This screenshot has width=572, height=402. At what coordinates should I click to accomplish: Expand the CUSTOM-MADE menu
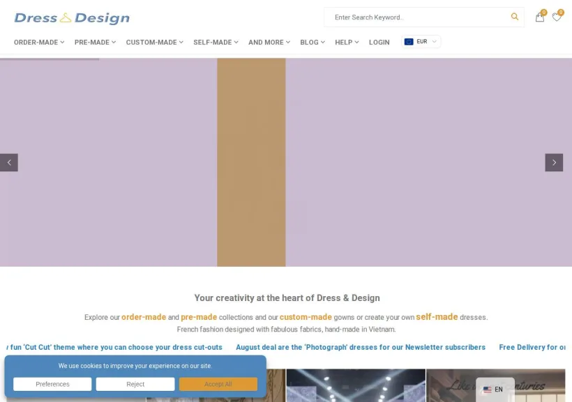coord(155,42)
